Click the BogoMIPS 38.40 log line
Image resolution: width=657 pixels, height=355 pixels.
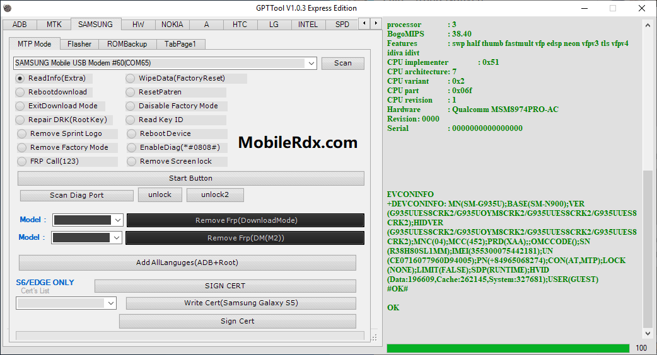(x=429, y=34)
